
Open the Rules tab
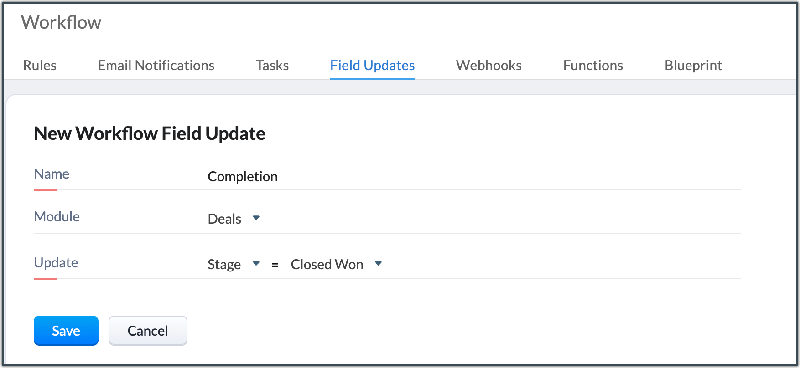(40, 66)
